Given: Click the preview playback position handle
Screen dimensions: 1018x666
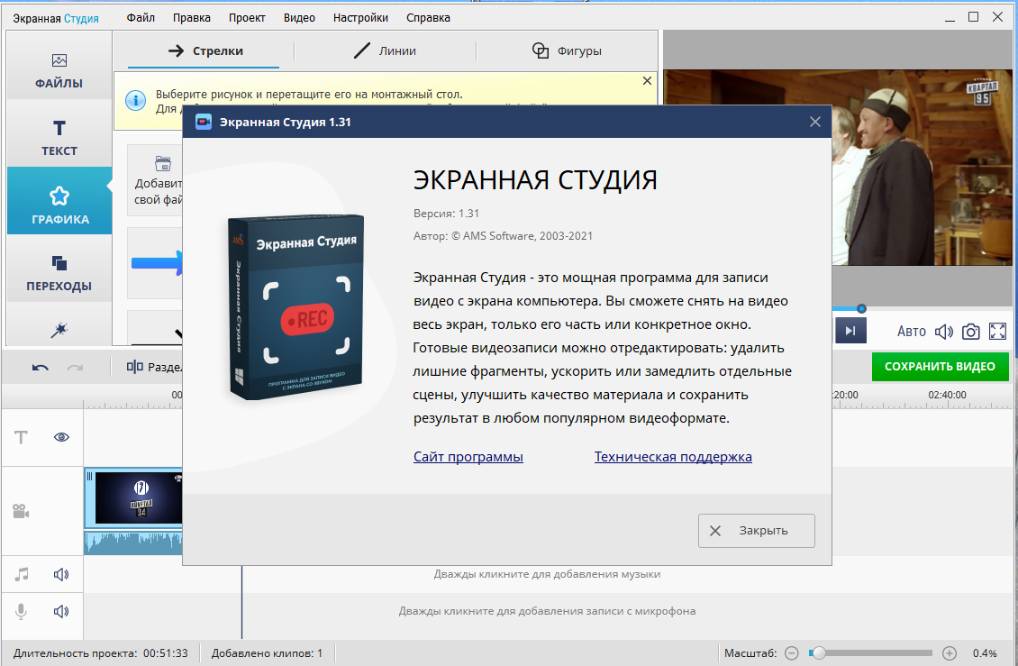Looking at the screenshot, I should click(x=861, y=308).
